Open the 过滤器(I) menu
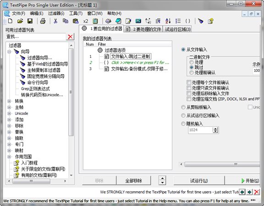 click(x=56, y=13)
